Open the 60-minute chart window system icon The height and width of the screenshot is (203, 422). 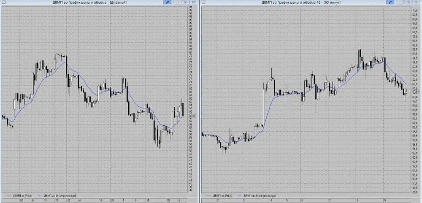pos(203,2)
